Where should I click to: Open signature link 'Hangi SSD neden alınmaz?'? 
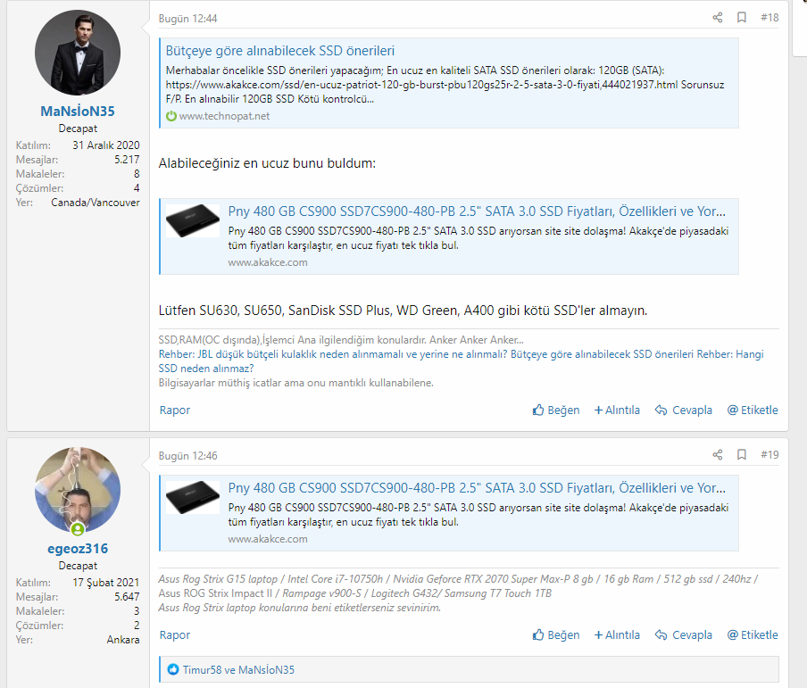pyautogui.click(x=206, y=369)
